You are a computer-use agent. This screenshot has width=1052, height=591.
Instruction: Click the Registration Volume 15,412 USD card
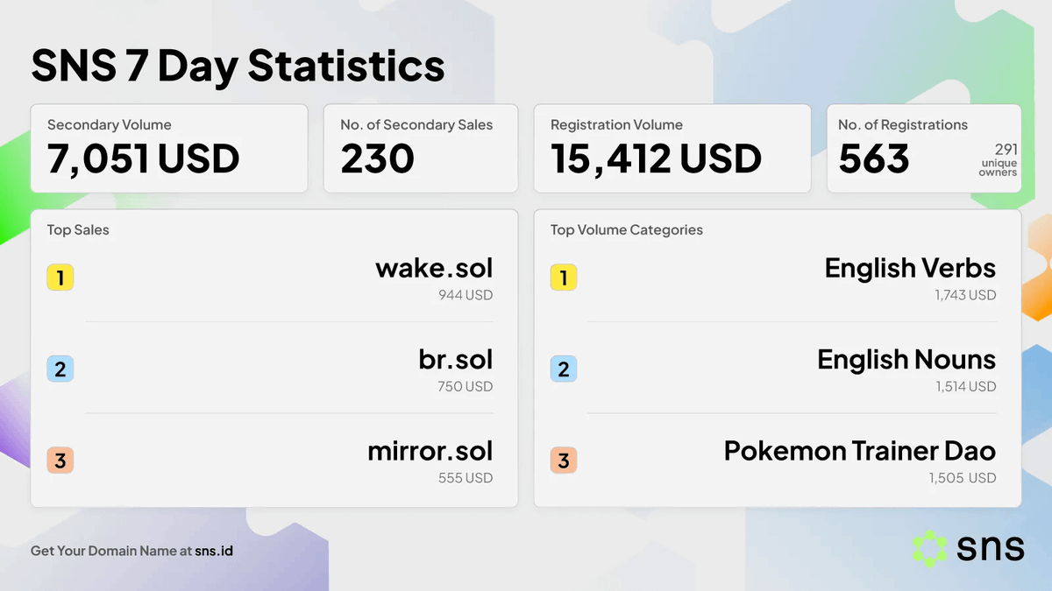click(x=672, y=149)
